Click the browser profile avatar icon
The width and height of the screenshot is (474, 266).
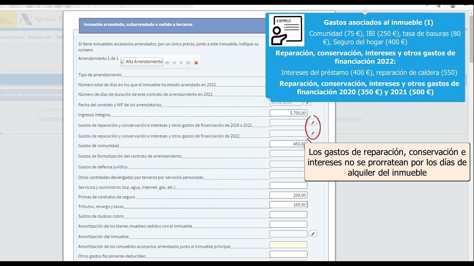click(453, 6)
